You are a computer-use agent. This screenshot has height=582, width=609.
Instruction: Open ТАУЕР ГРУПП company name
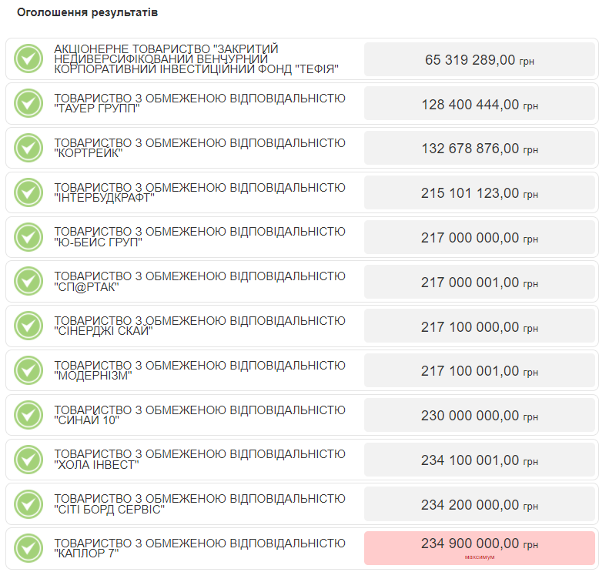(x=199, y=103)
